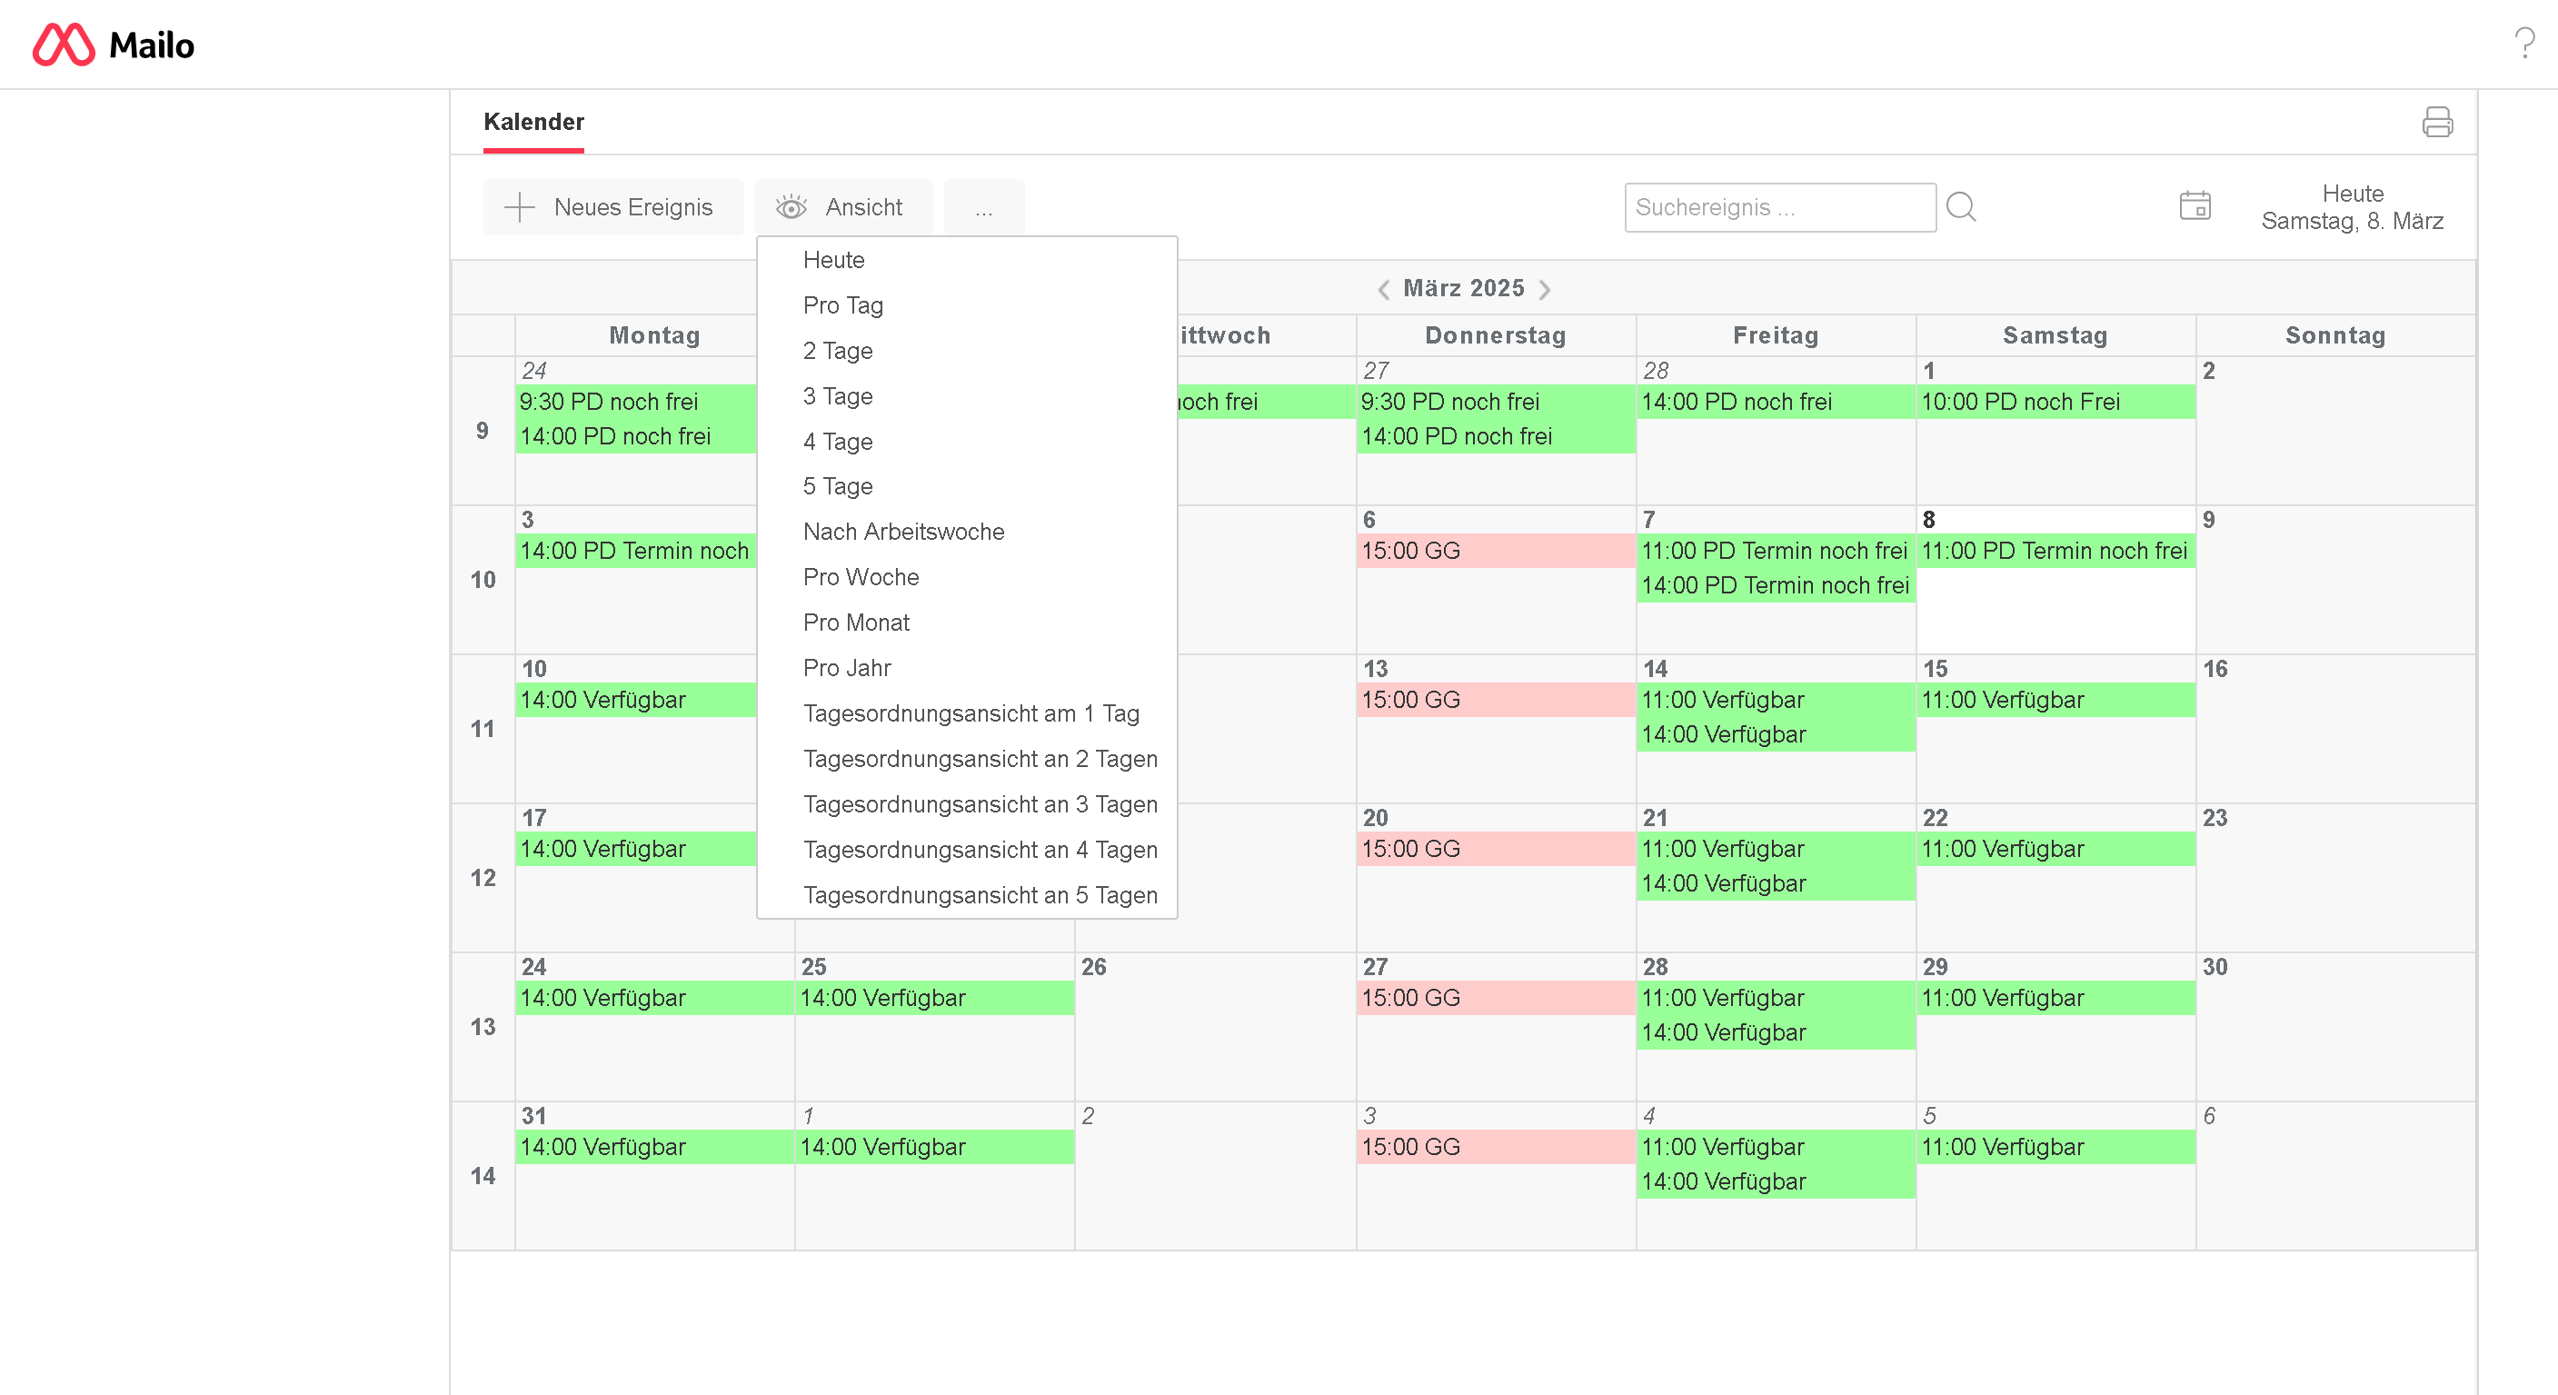Image resolution: width=2558 pixels, height=1395 pixels.
Task: Open help via the question mark icon
Action: [x=2523, y=43]
